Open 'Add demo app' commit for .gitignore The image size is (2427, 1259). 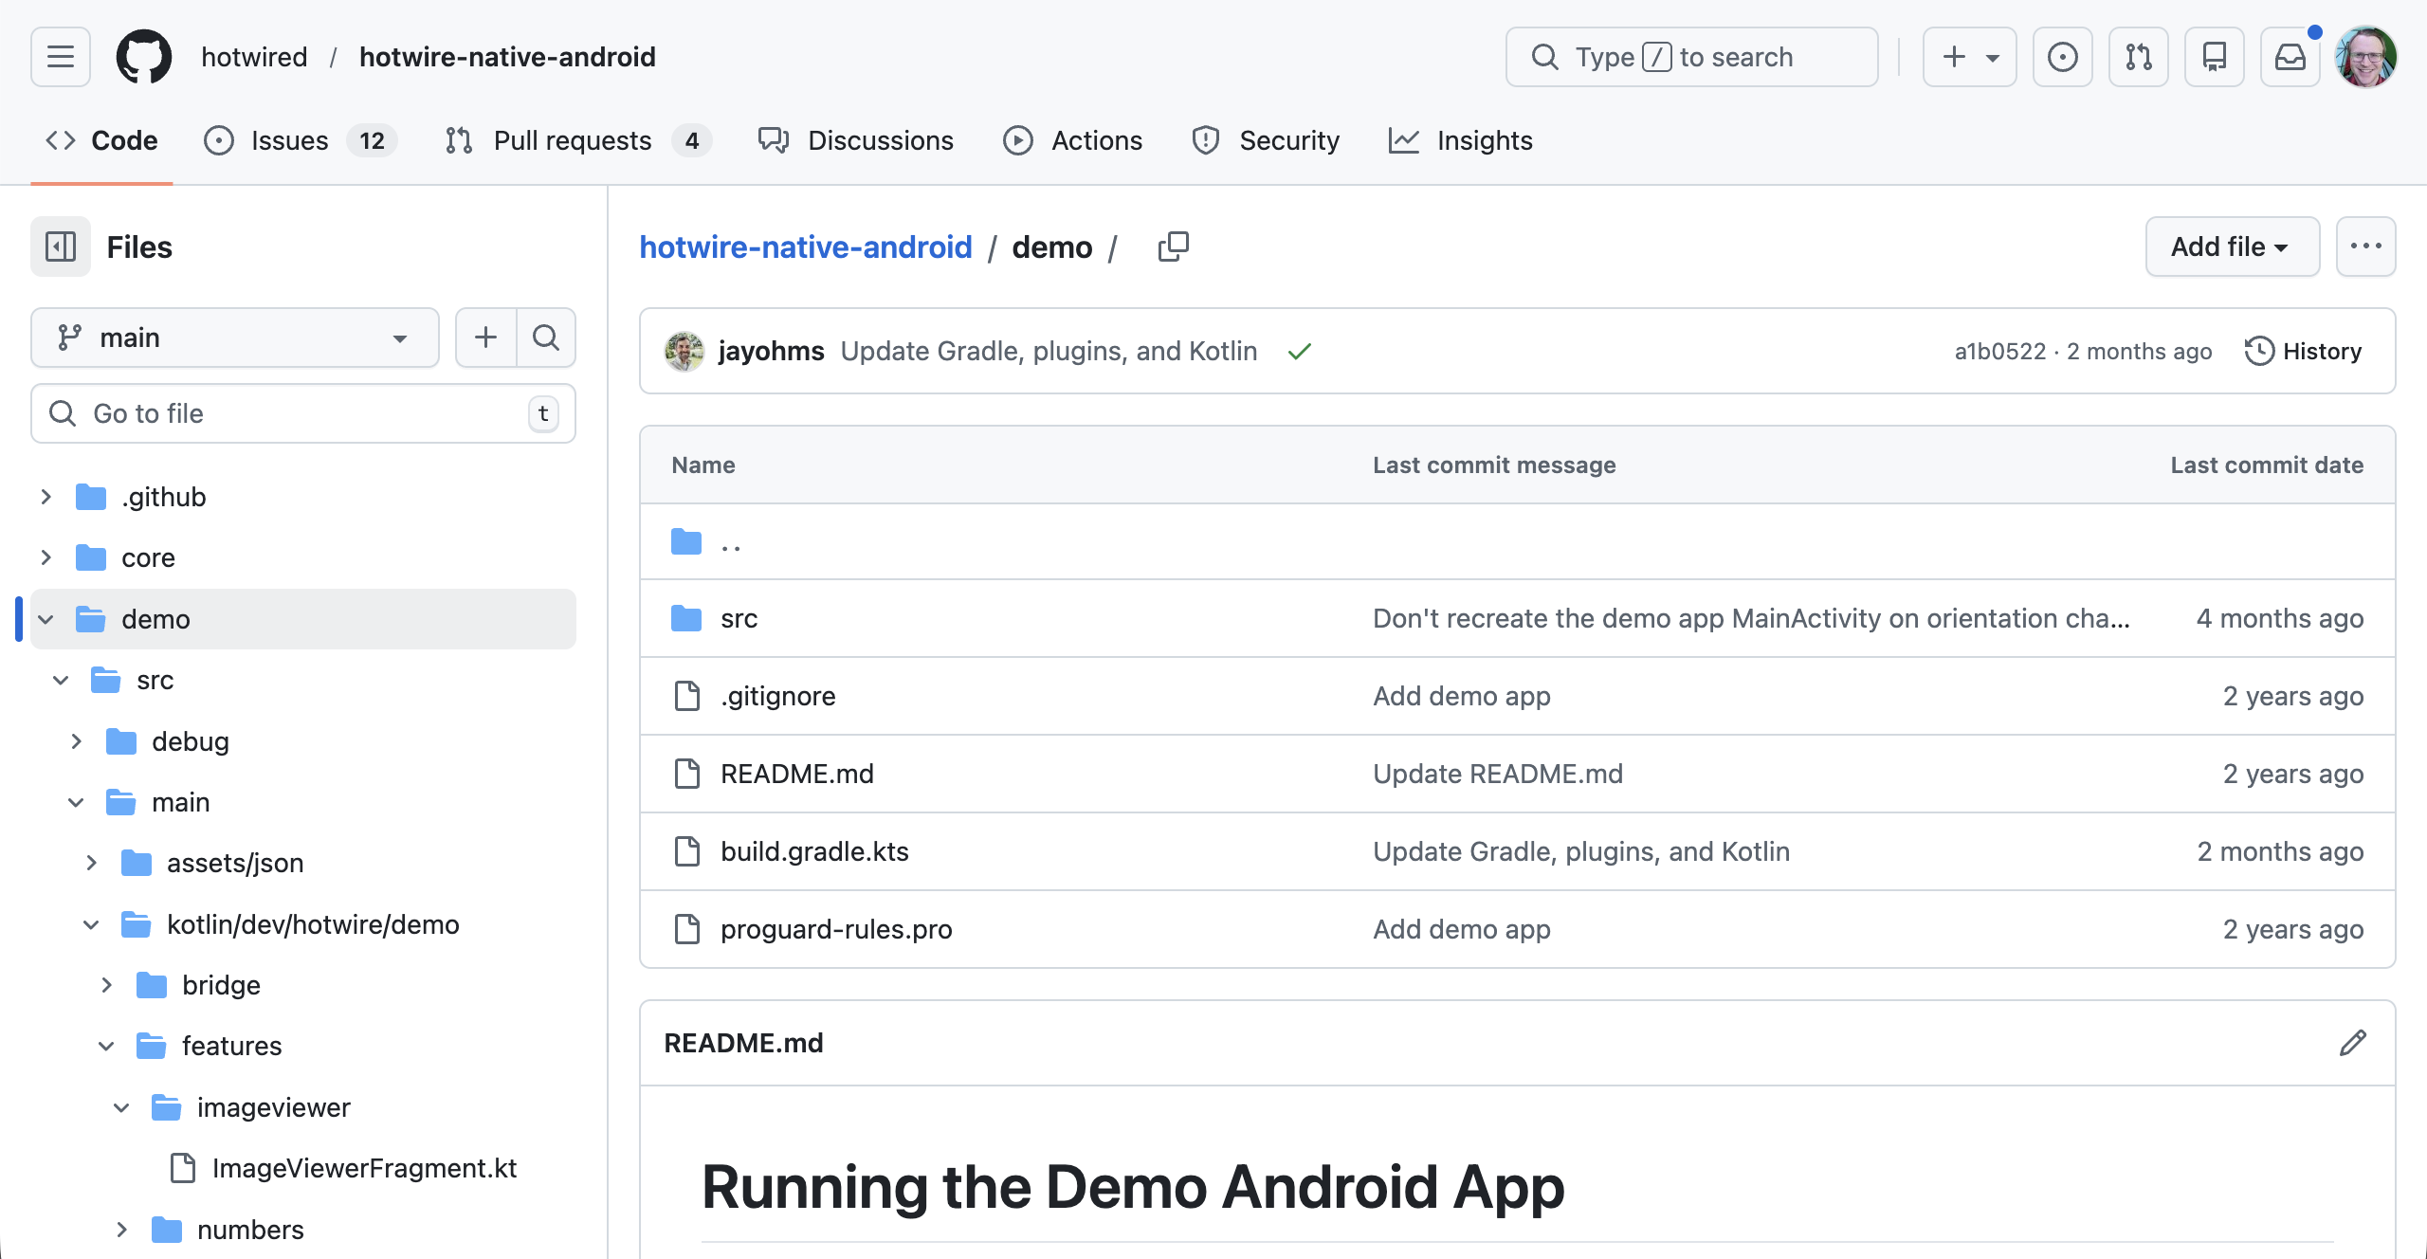click(1462, 697)
